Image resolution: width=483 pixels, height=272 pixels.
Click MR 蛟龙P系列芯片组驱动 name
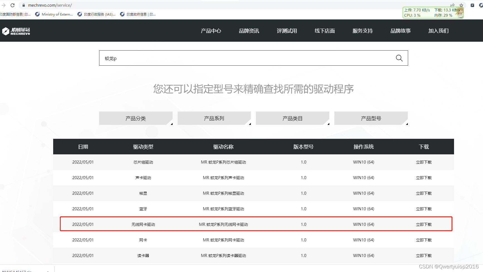coord(223,162)
